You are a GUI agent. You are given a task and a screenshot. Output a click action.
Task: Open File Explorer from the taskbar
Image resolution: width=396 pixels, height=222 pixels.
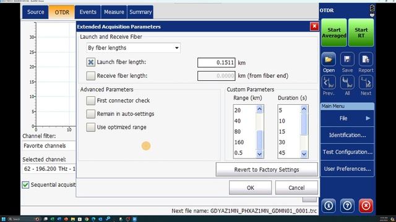(x=73, y=219)
